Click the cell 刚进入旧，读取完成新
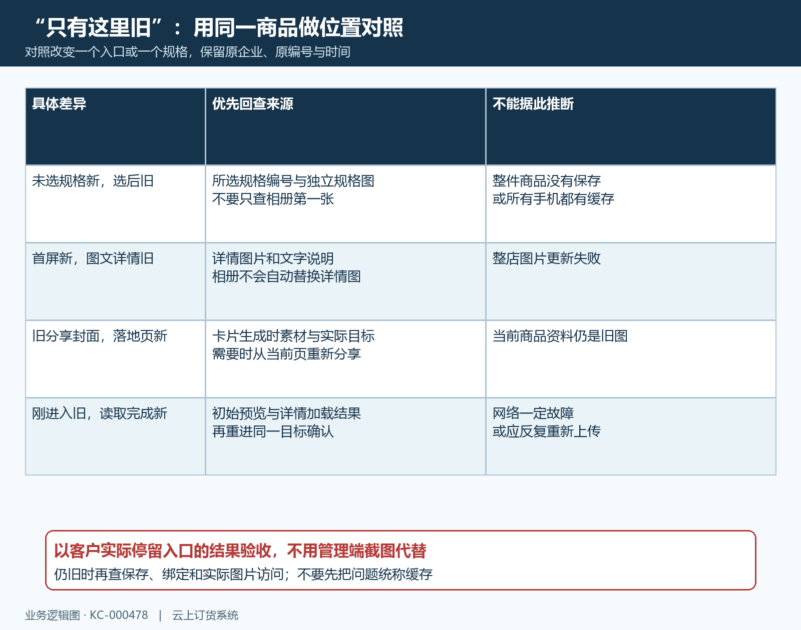Screen dimensions: 801x630 115,436
